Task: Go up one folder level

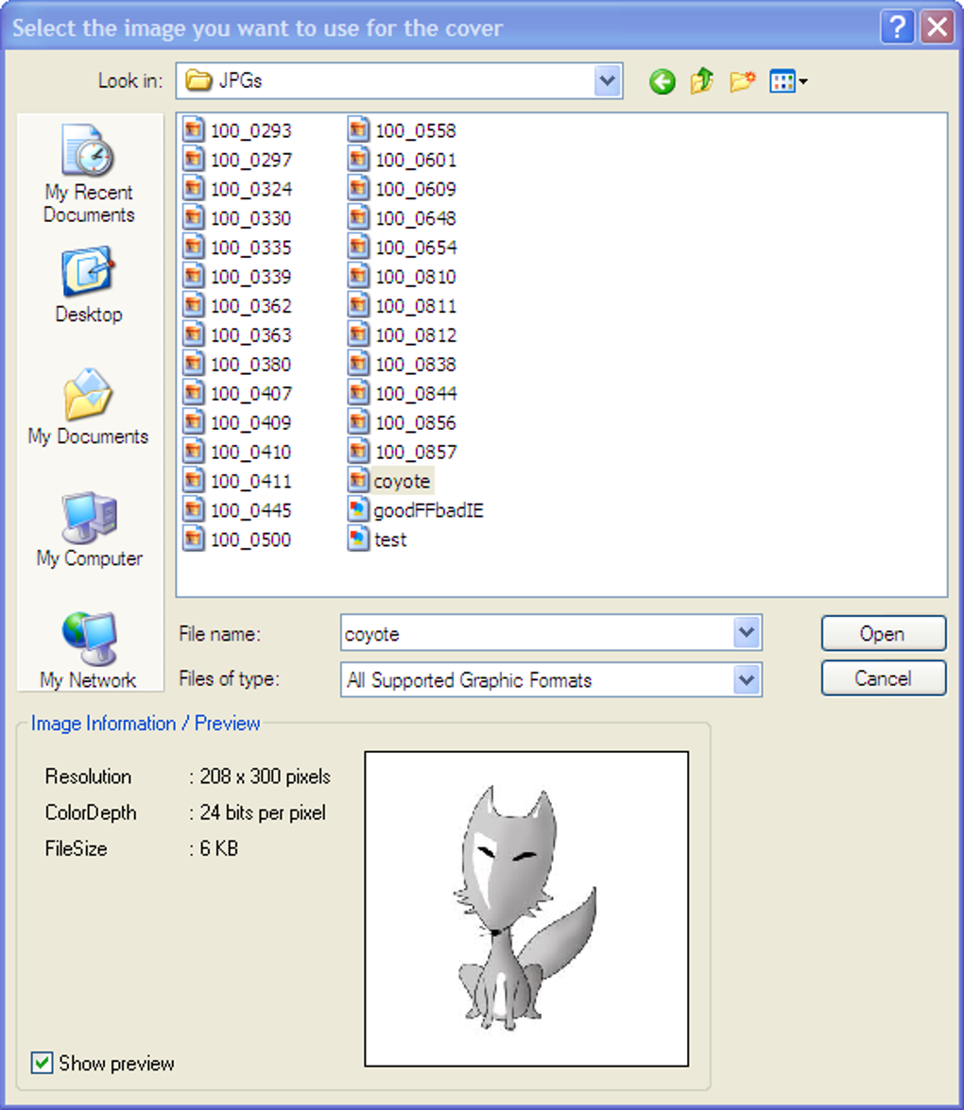Action: point(702,81)
